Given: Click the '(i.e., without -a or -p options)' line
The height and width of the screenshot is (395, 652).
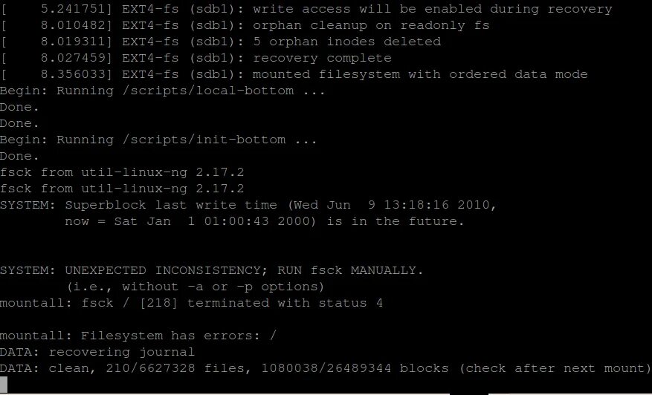Looking at the screenshot, I should [195, 287].
